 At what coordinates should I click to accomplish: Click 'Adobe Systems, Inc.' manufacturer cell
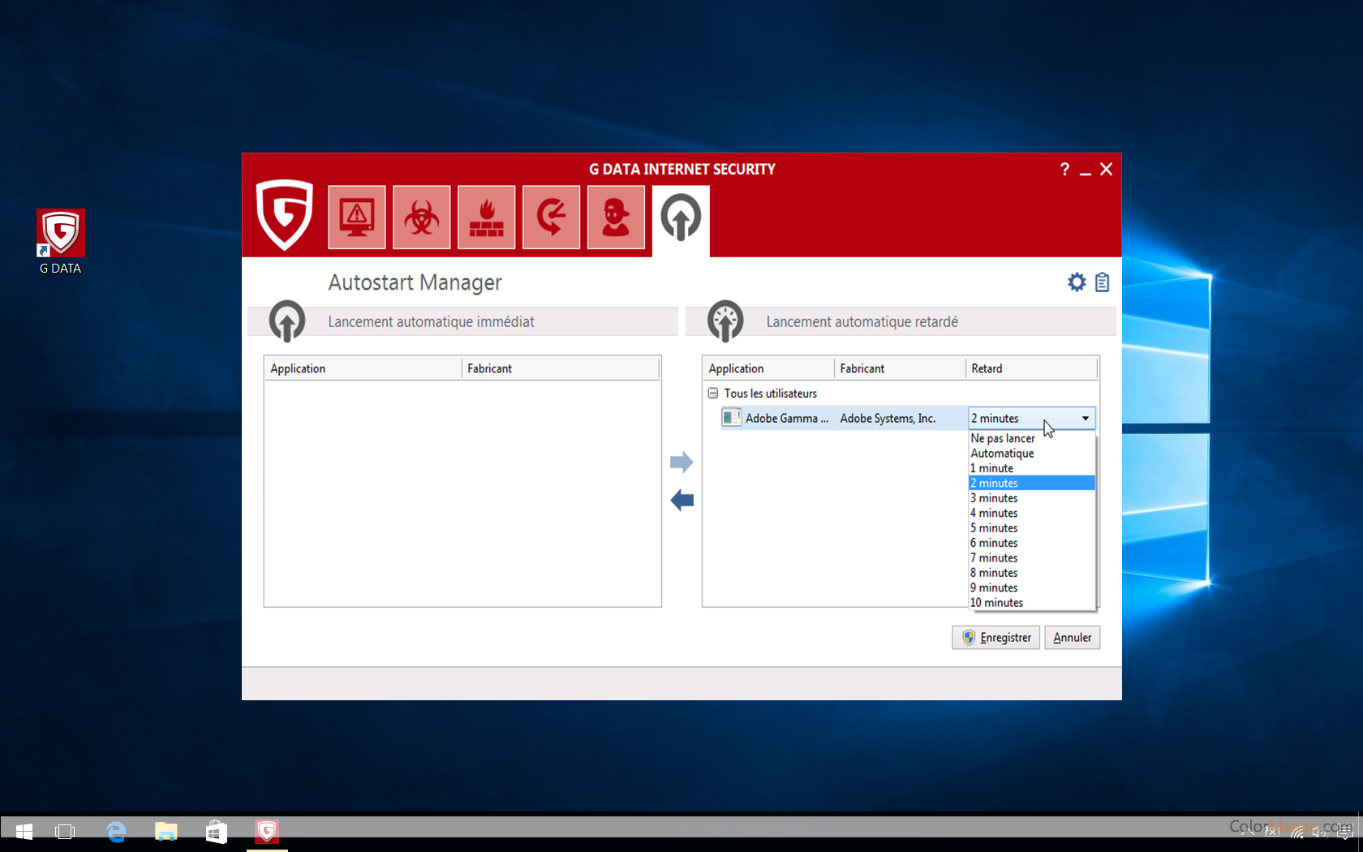pyautogui.click(x=888, y=418)
